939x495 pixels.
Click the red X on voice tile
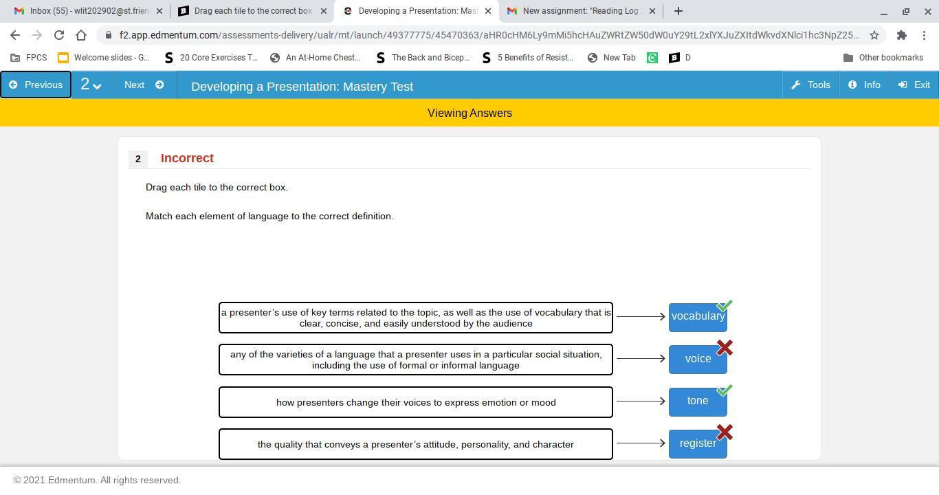pyautogui.click(x=725, y=348)
